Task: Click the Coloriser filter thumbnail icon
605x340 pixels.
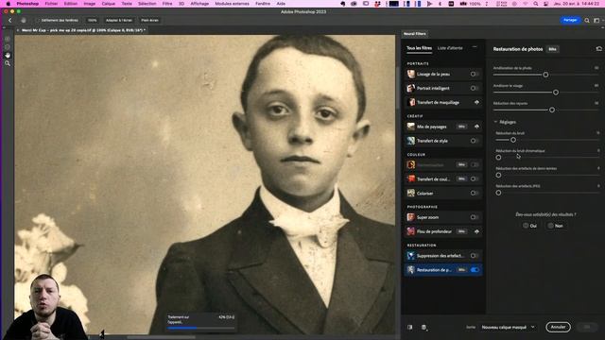Action: [x=411, y=193]
